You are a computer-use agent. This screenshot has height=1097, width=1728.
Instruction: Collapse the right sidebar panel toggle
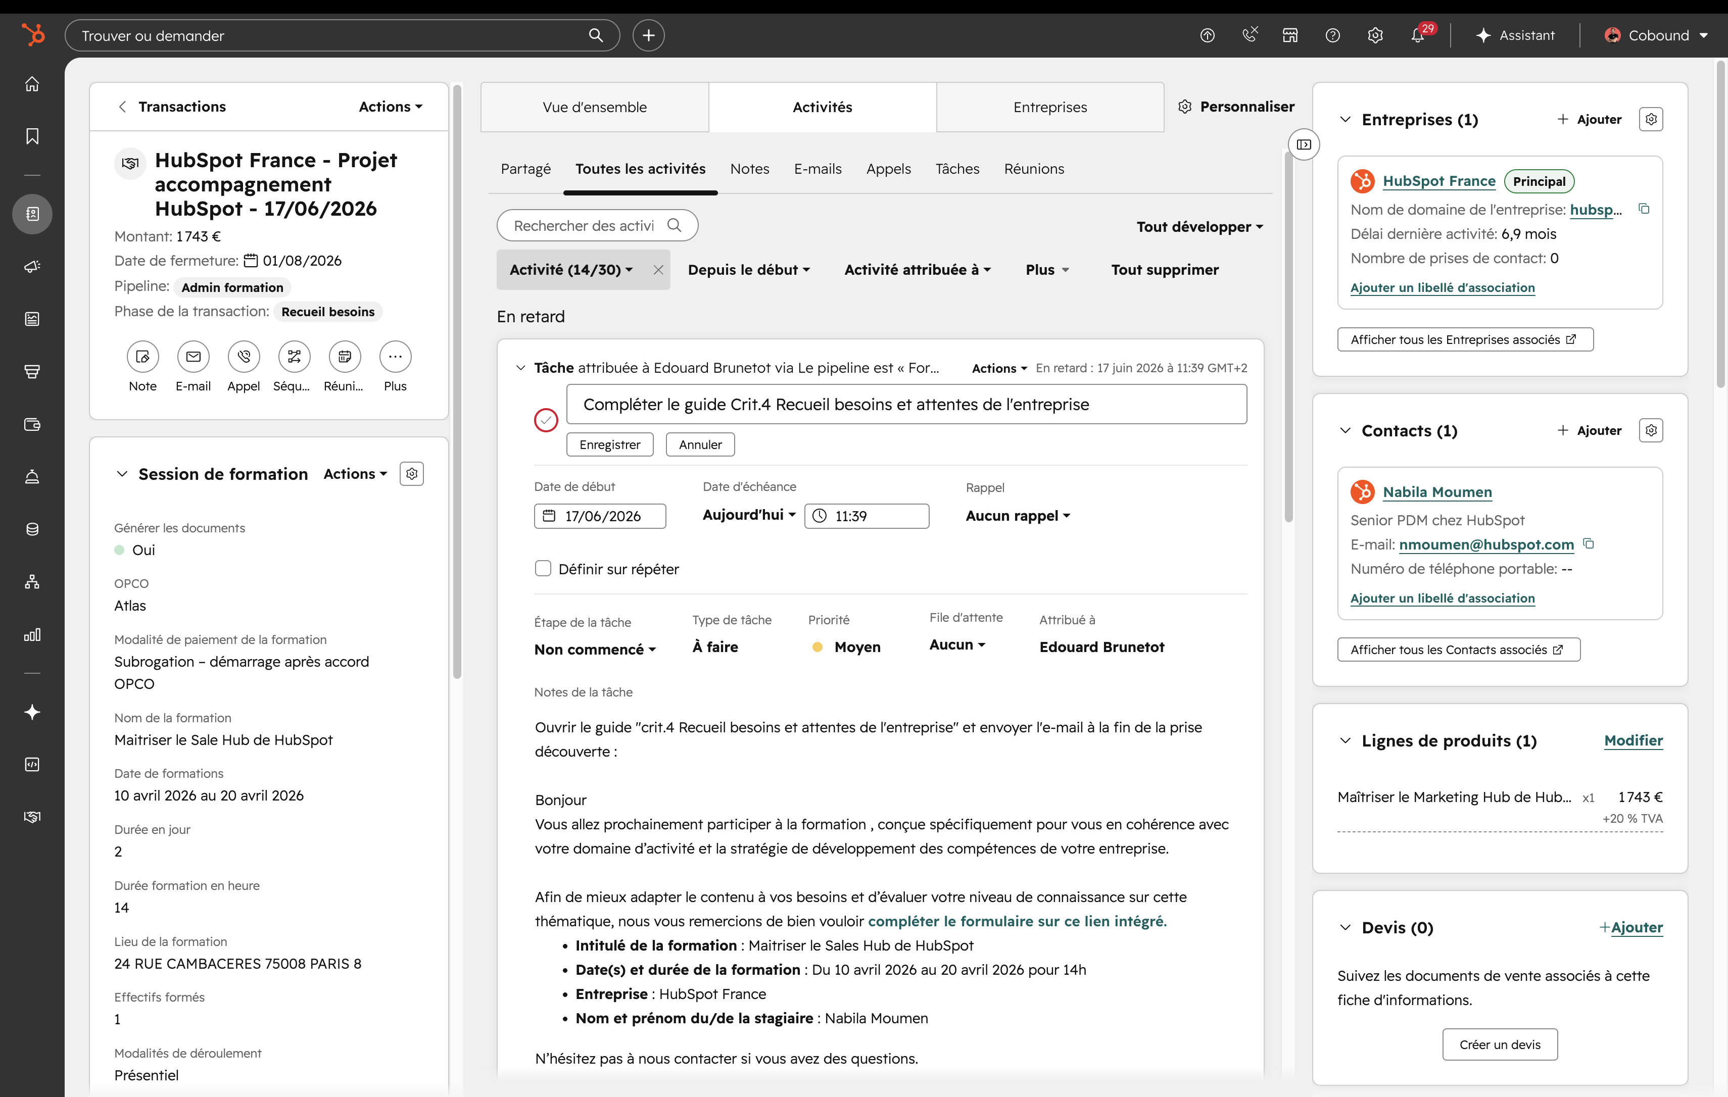coord(1304,145)
